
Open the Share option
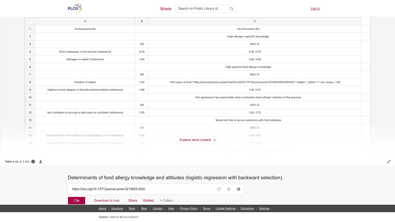click(133, 200)
